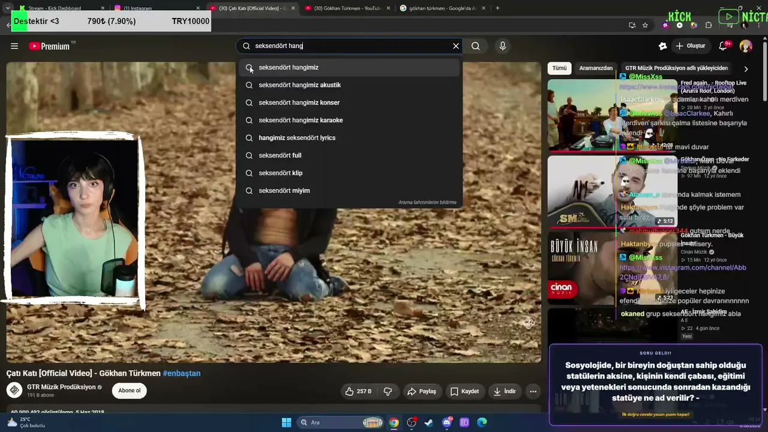Expand the browser tab search dropdown

click(7, 8)
